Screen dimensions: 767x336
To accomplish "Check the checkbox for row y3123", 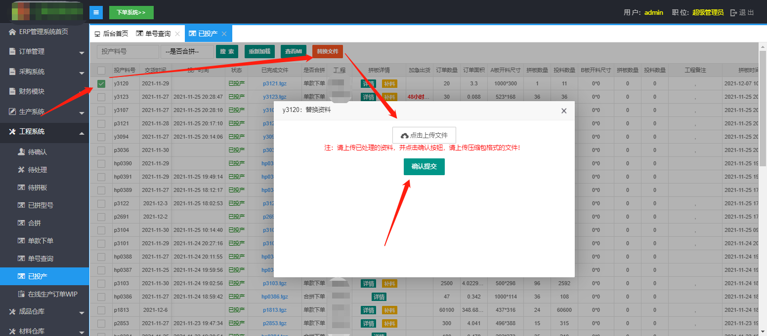I will coord(101,97).
